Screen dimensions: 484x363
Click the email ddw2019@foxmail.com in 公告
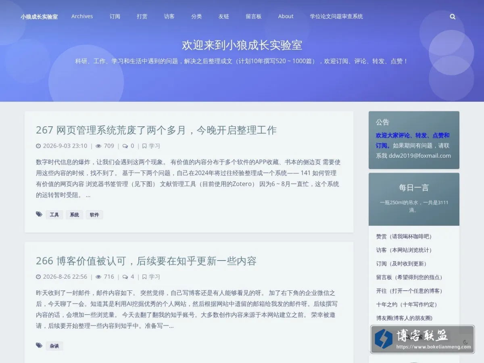420,156
